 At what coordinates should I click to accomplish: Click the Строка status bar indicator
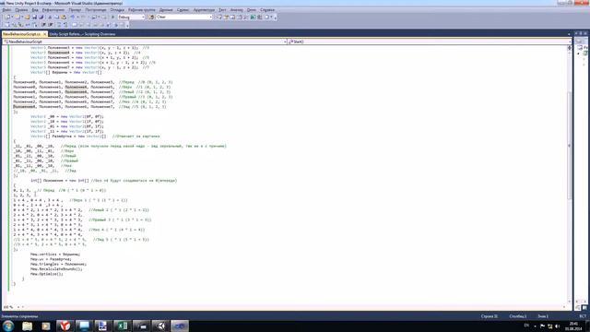pyautogui.click(x=490, y=316)
